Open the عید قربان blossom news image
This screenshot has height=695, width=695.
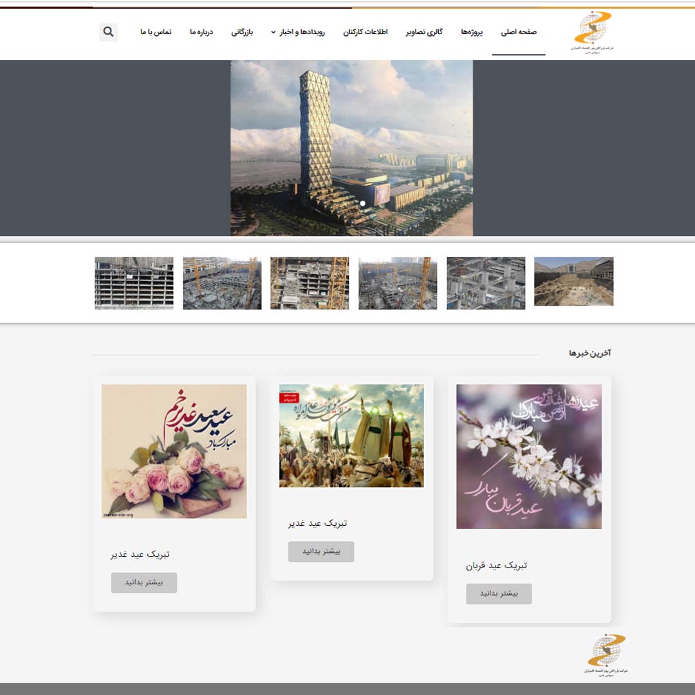[529, 456]
